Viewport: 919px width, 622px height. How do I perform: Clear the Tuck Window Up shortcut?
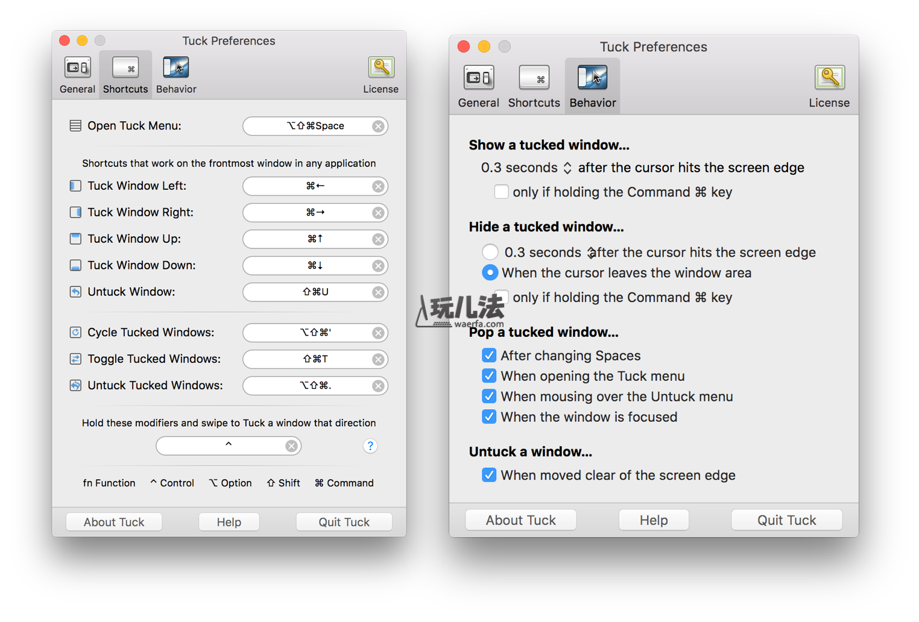click(x=378, y=239)
